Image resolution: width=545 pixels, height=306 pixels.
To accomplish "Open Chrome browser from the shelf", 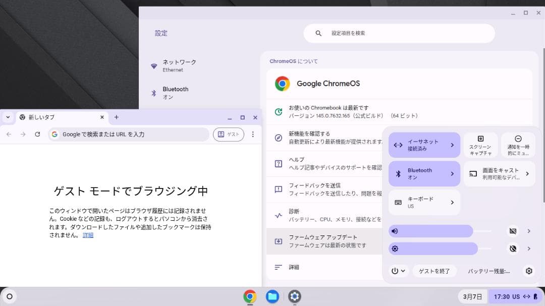I will point(250,296).
